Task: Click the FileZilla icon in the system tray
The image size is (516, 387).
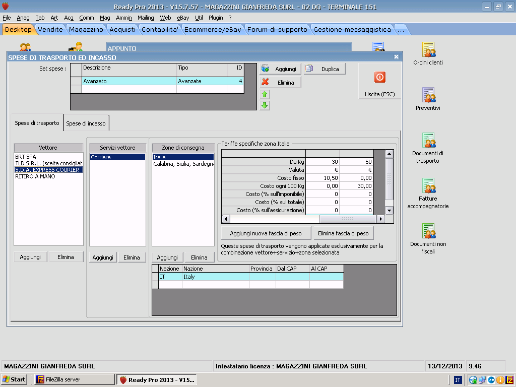Action: pos(509,380)
